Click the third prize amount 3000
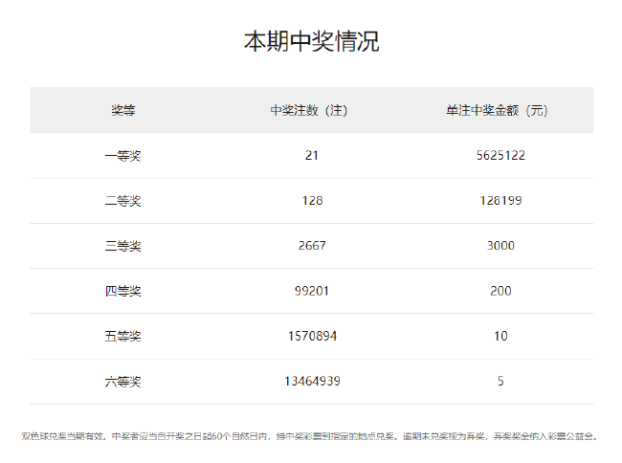622x463 pixels. [500, 246]
